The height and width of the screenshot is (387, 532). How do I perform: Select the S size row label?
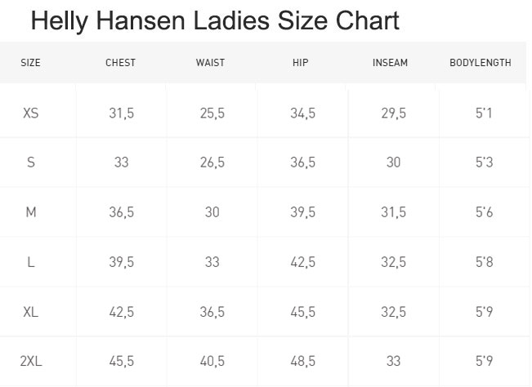click(x=31, y=162)
